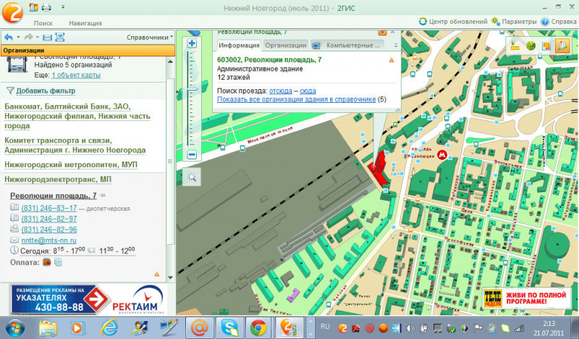Expand the Справочники dropdown

click(150, 36)
